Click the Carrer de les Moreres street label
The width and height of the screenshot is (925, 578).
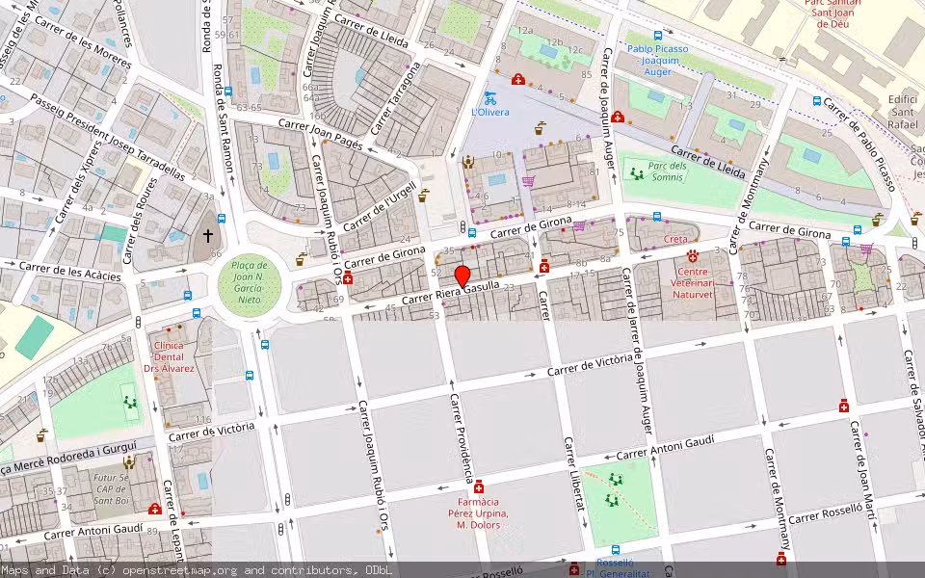83,41
